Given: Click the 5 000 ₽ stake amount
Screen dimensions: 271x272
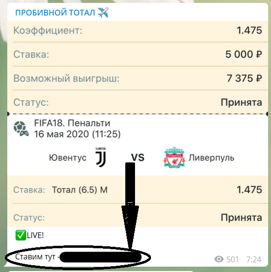Looking at the screenshot, I should pyautogui.click(x=243, y=54).
